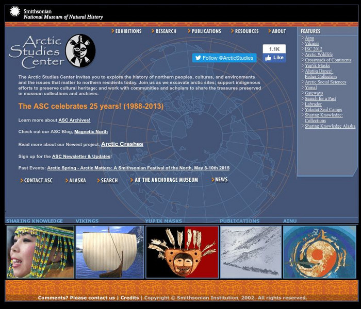Viewport: 361px width, 309px height.
Task: Click the Arctic Studies Center title text
Action: 37,52
